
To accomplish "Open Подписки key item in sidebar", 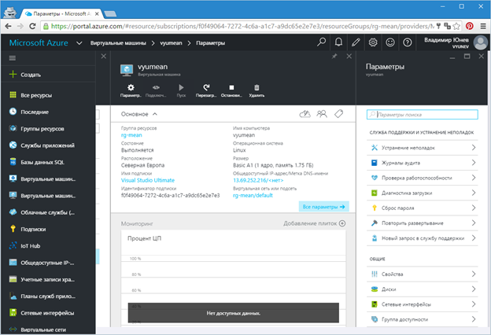I will tap(48, 229).
